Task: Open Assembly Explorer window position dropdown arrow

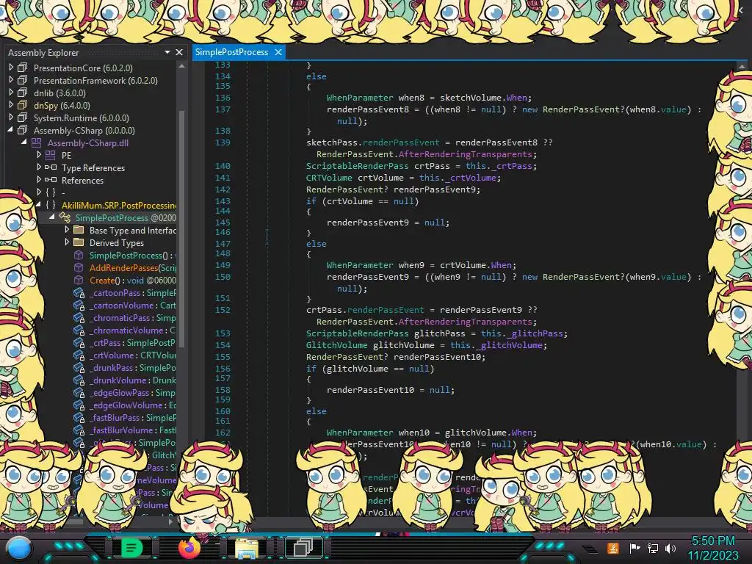Action: pos(167,52)
